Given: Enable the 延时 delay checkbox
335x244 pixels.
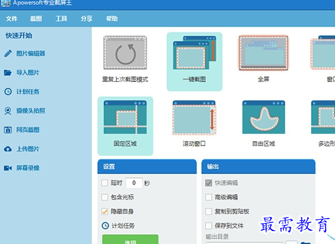Looking at the screenshot, I should pos(105,183).
